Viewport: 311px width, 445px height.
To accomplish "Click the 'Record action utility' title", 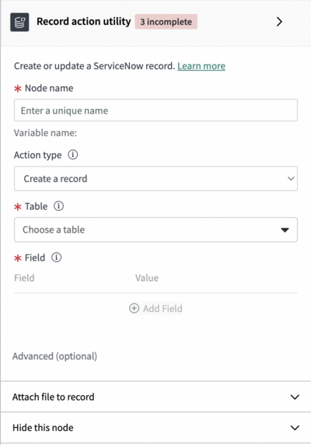I will coord(84,22).
